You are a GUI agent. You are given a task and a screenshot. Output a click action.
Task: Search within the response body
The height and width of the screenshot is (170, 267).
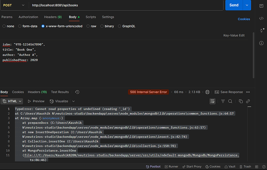pyautogui.click(x=230, y=101)
